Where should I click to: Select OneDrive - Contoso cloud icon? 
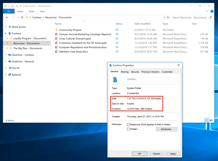click(x=10, y=55)
